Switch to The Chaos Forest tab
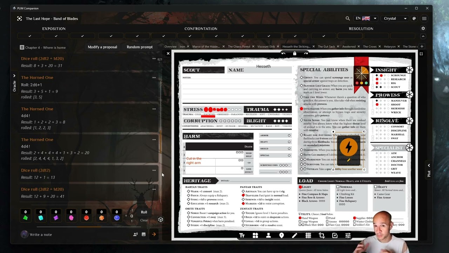449x253 pixels. click(x=239, y=47)
